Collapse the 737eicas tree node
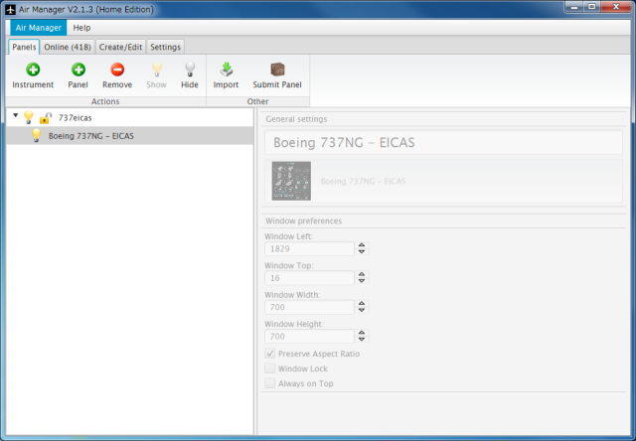Viewport: 636px width, 441px height. pos(16,115)
